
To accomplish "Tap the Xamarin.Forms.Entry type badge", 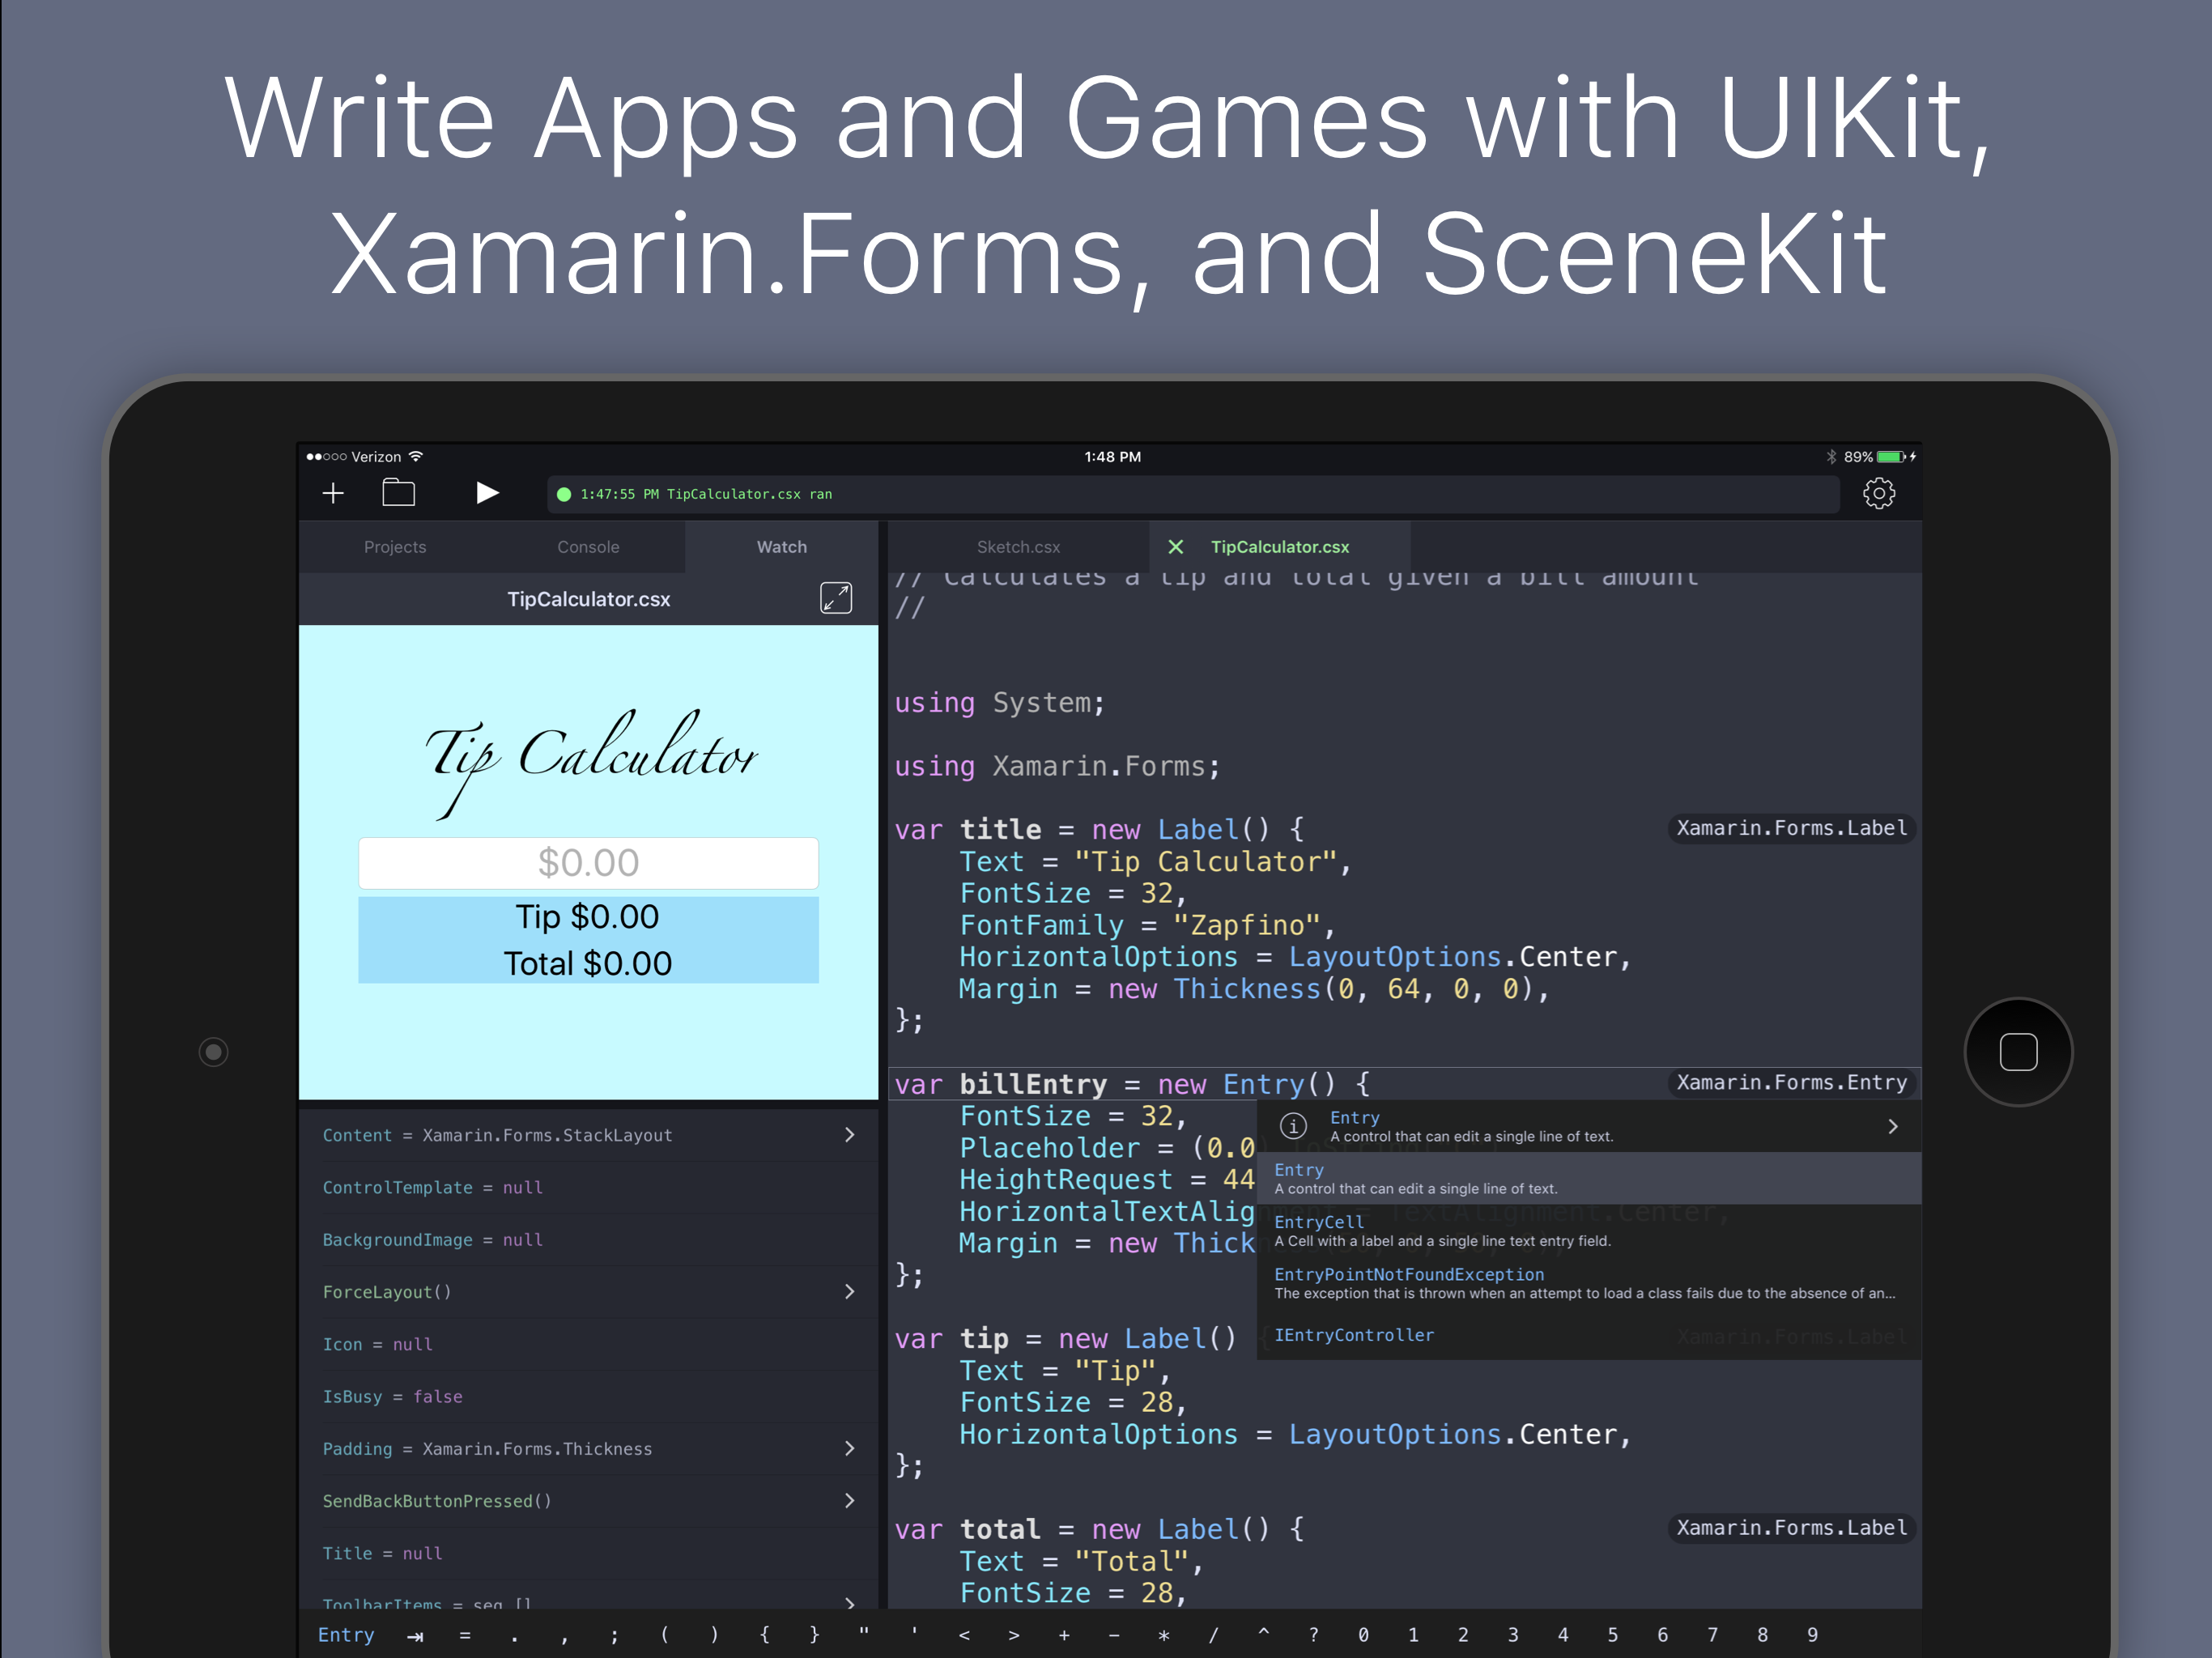I will [1791, 1083].
